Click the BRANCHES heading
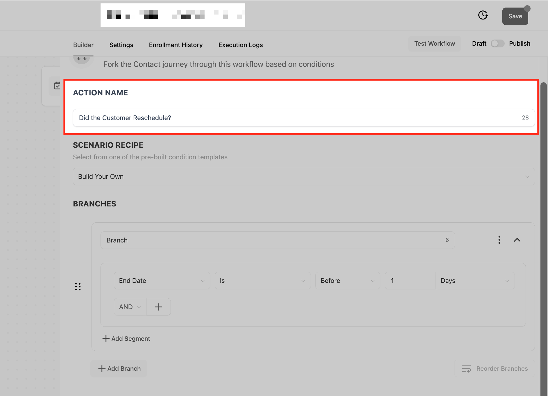548x396 pixels. click(94, 204)
